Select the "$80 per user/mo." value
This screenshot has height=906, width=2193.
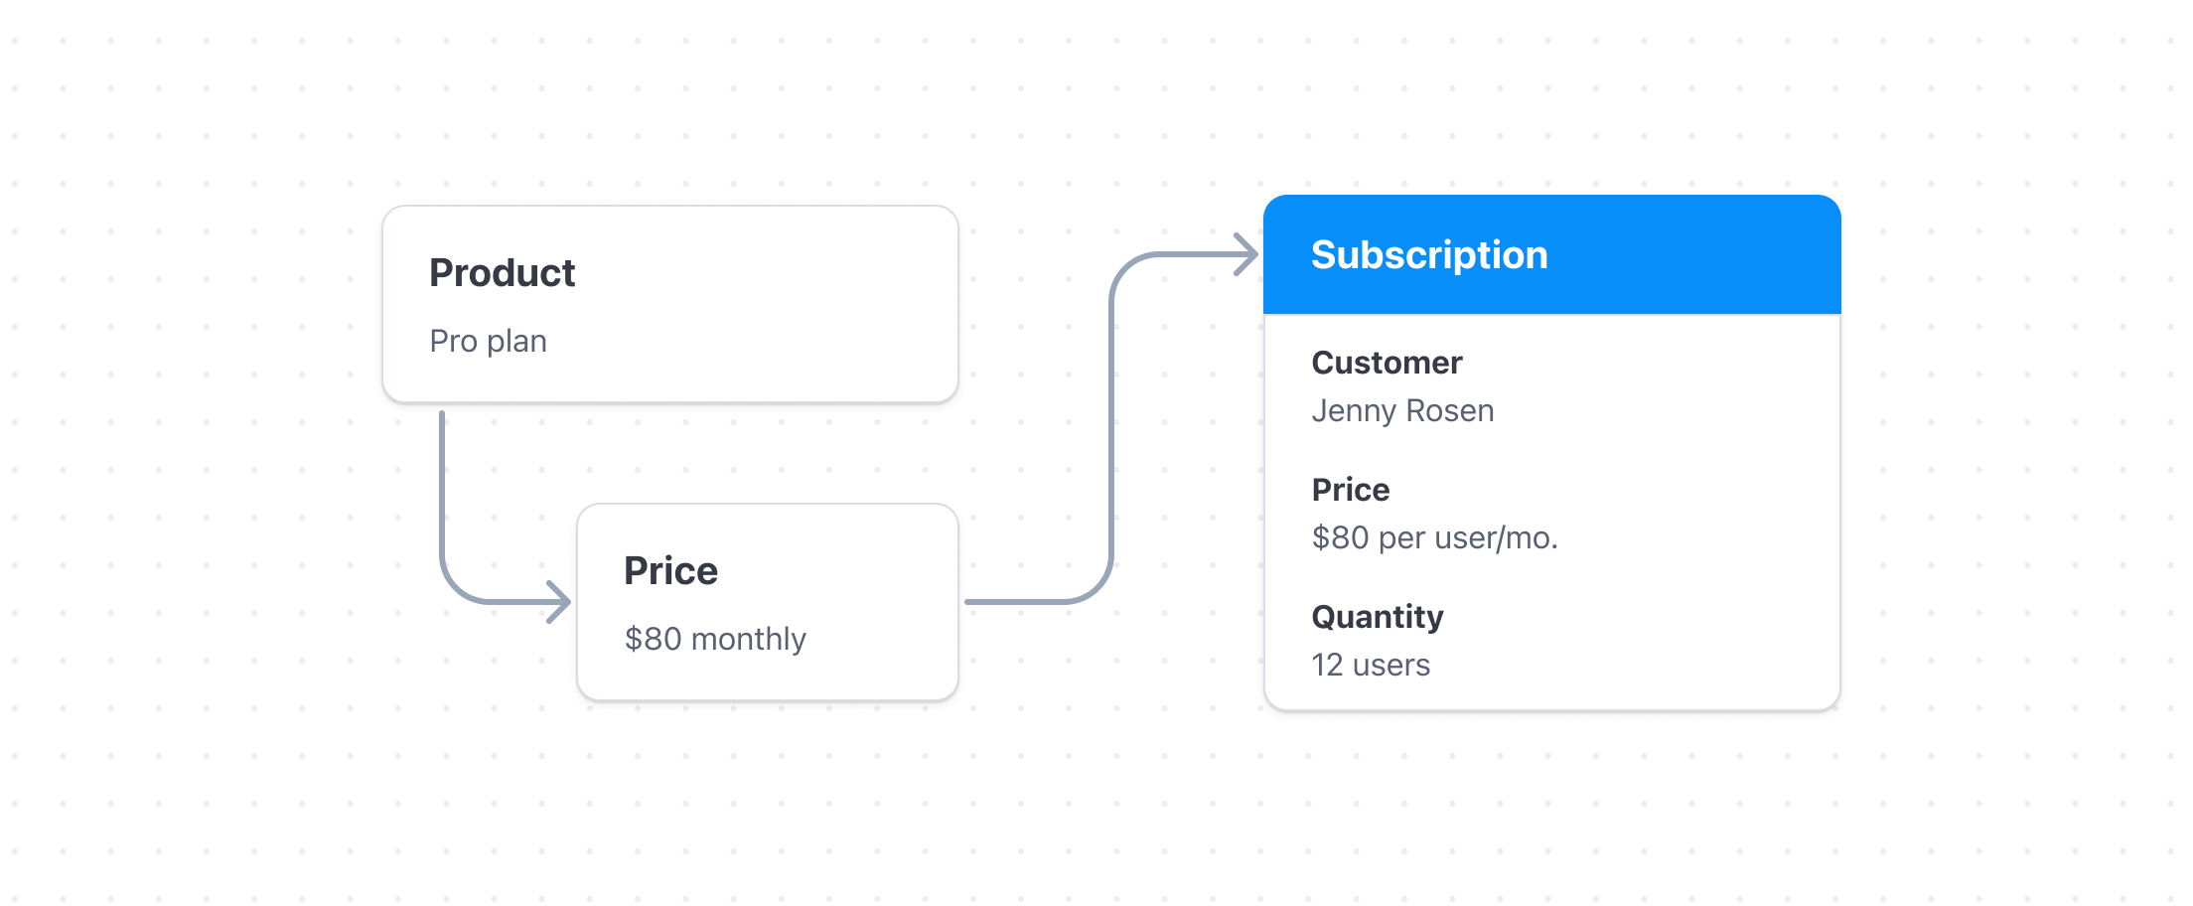pyautogui.click(x=1434, y=537)
